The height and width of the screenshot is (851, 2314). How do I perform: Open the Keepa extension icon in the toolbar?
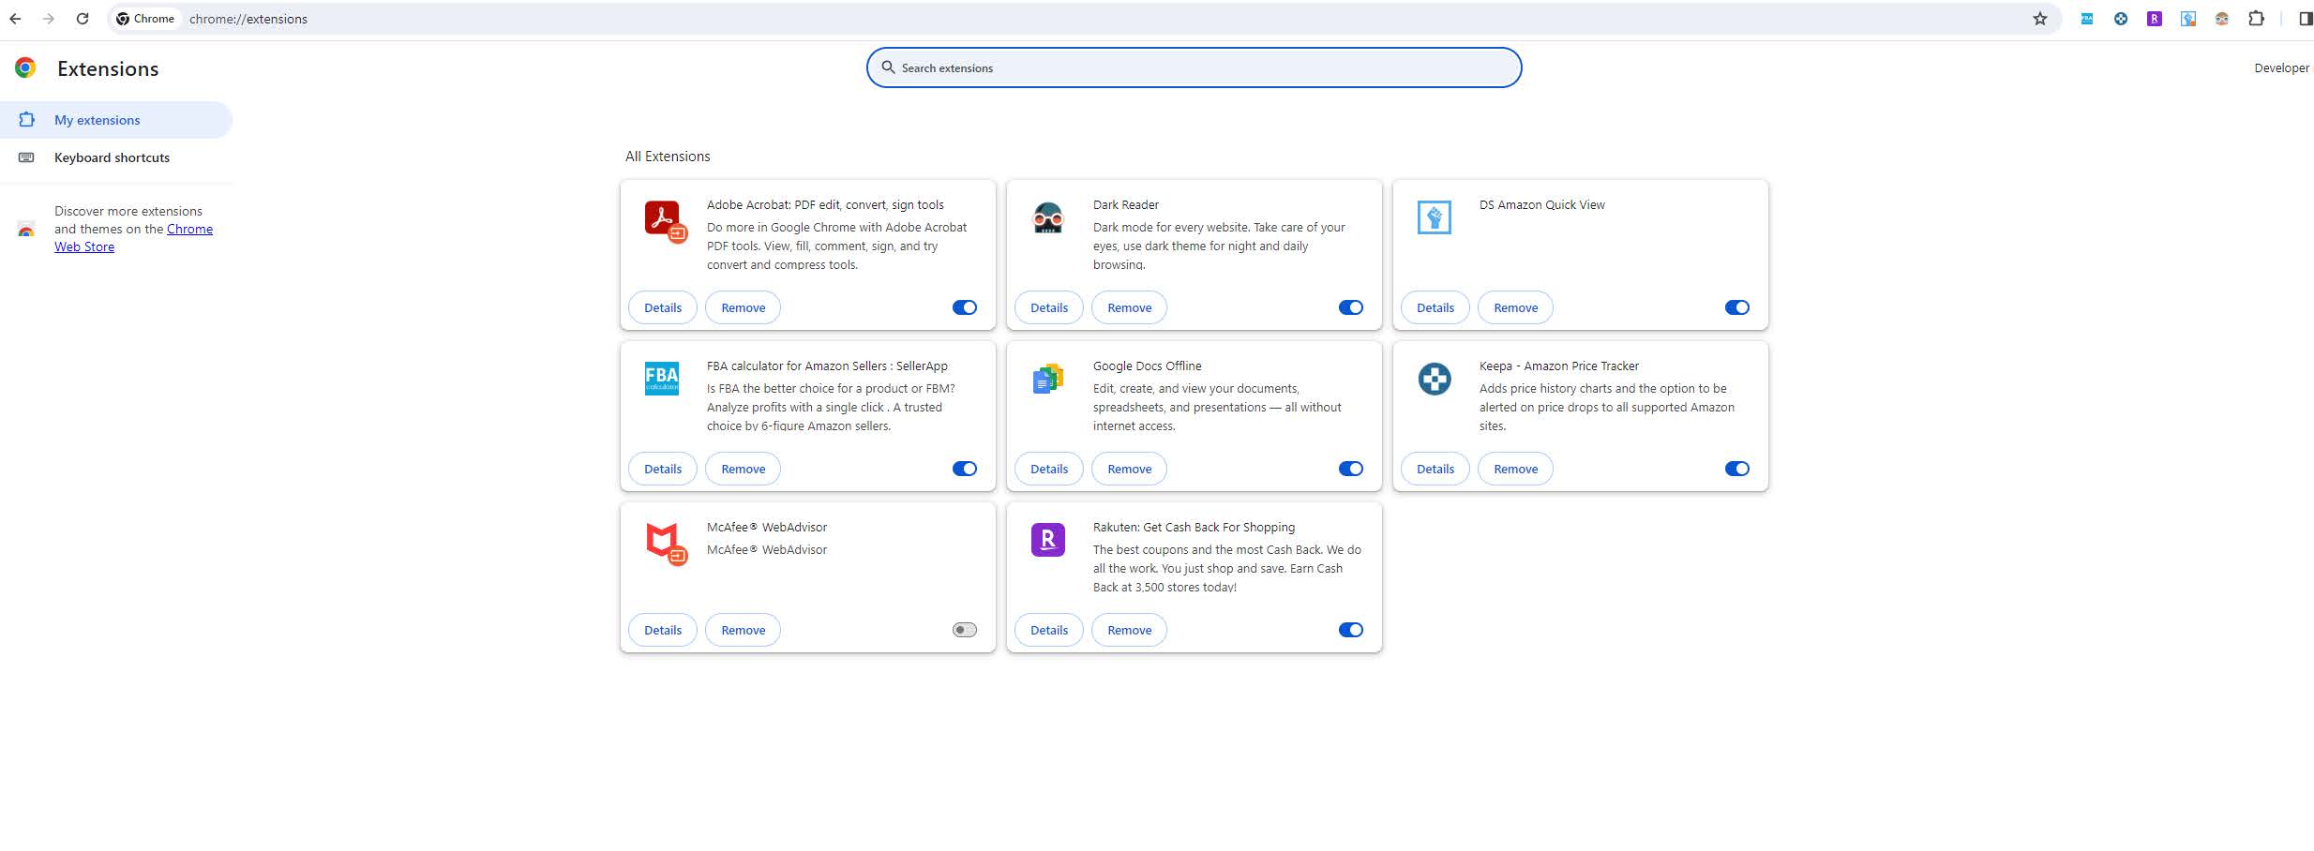(x=2121, y=19)
